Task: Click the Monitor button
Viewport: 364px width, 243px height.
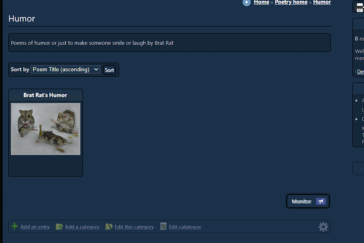Action: point(308,201)
